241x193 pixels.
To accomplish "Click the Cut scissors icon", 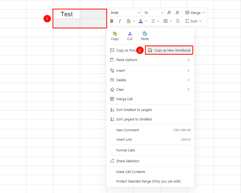I will (130, 34).
